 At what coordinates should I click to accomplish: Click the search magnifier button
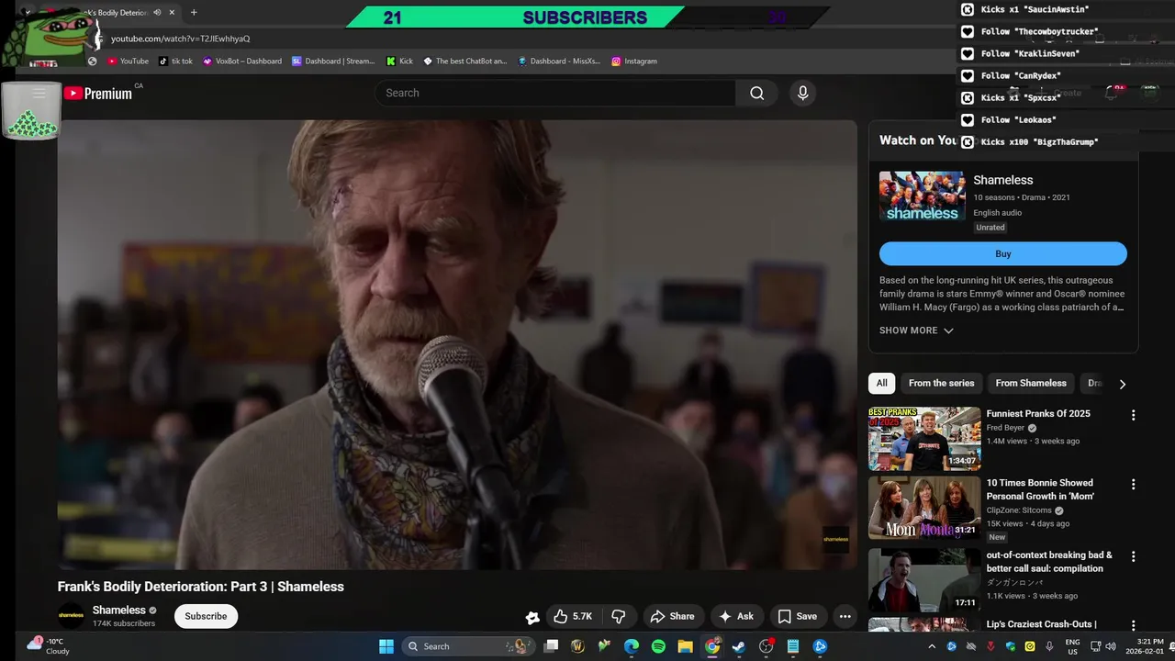(756, 93)
